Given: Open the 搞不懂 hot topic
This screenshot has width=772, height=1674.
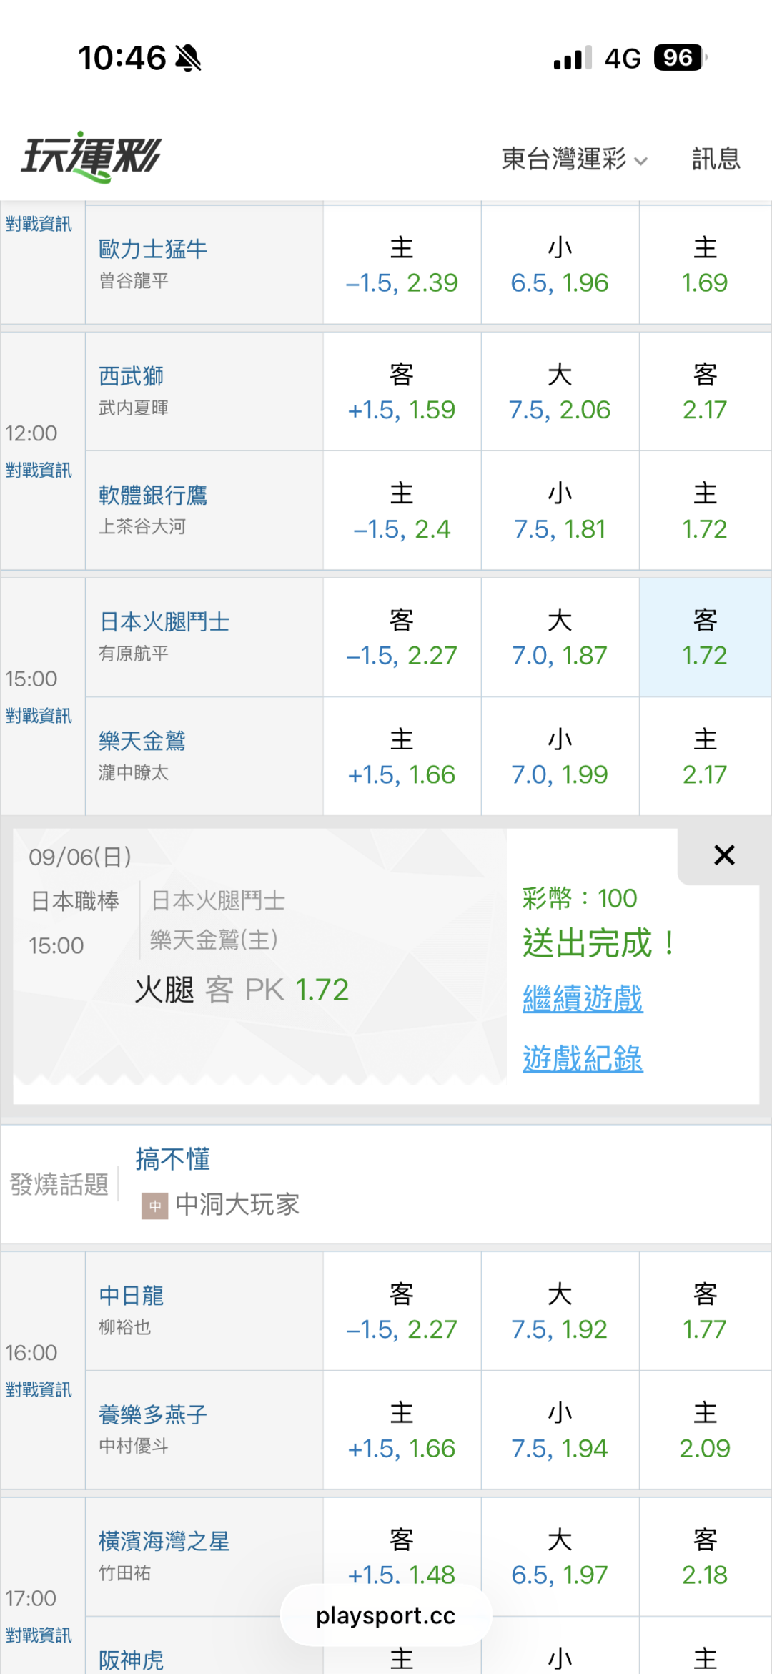Looking at the screenshot, I should click(x=173, y=1159).
